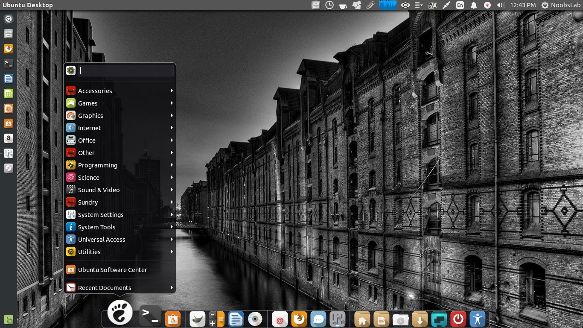Open the Universal Access icon on the dock

(477, 319)
